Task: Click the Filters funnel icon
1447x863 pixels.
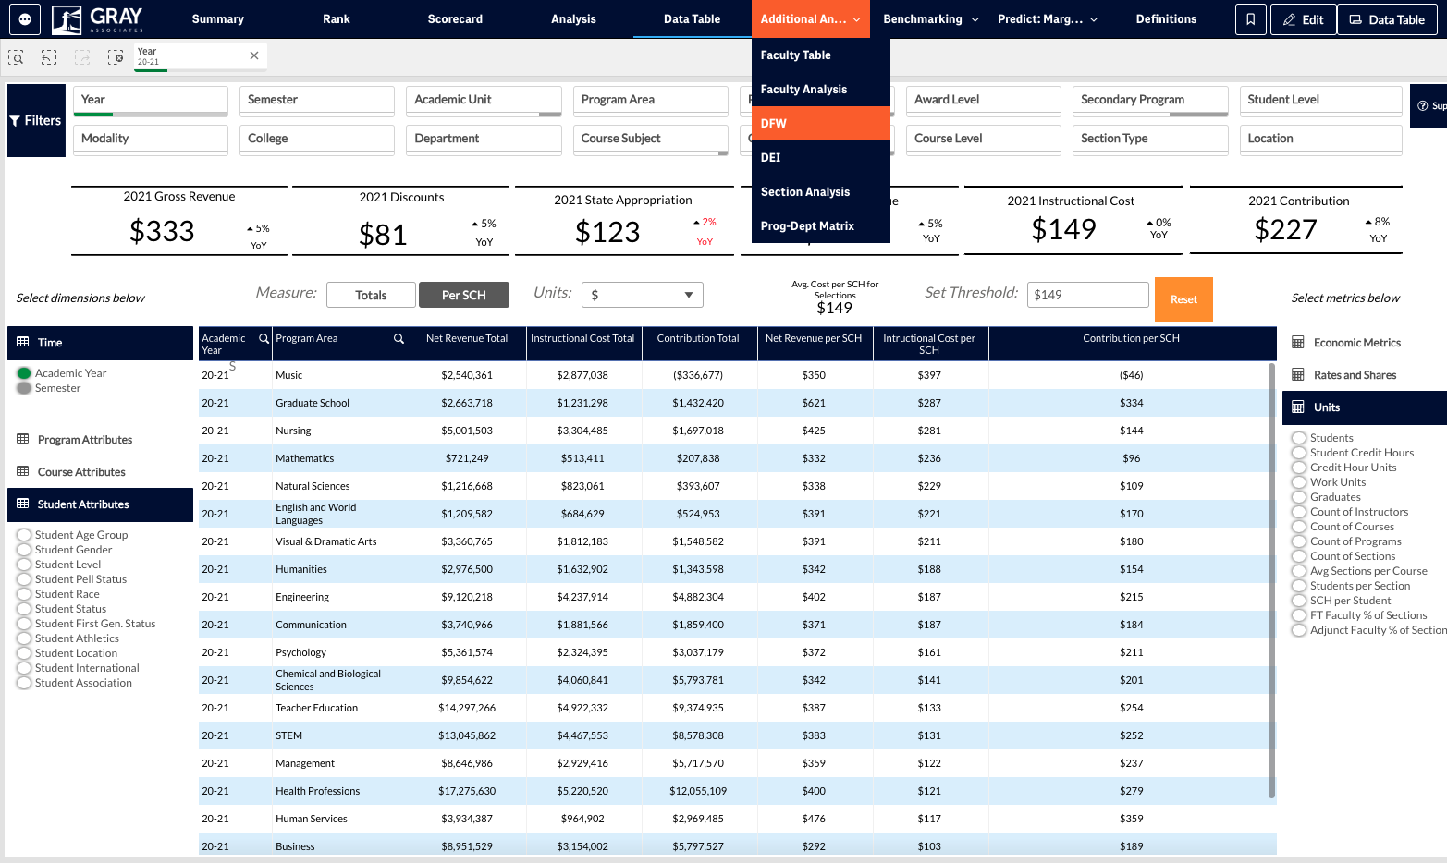Action: (x=15, y=121)
